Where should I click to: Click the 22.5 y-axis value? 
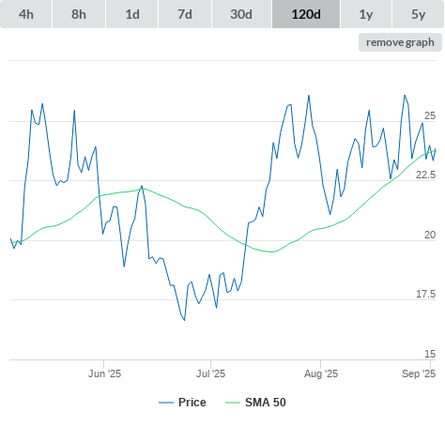coord(425,175)
